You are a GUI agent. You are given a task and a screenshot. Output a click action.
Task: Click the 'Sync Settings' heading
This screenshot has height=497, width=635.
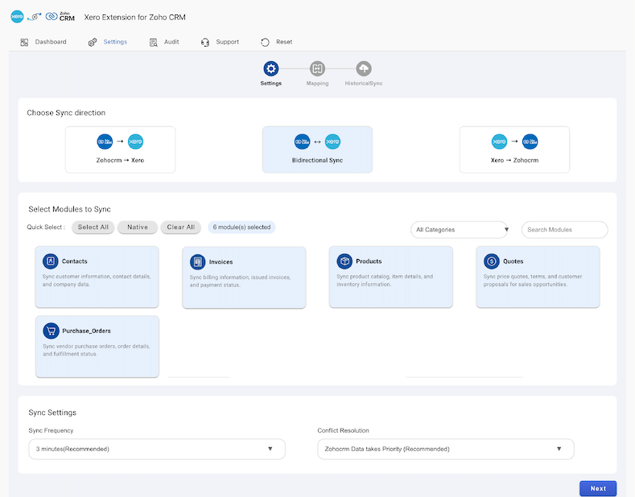52,413
